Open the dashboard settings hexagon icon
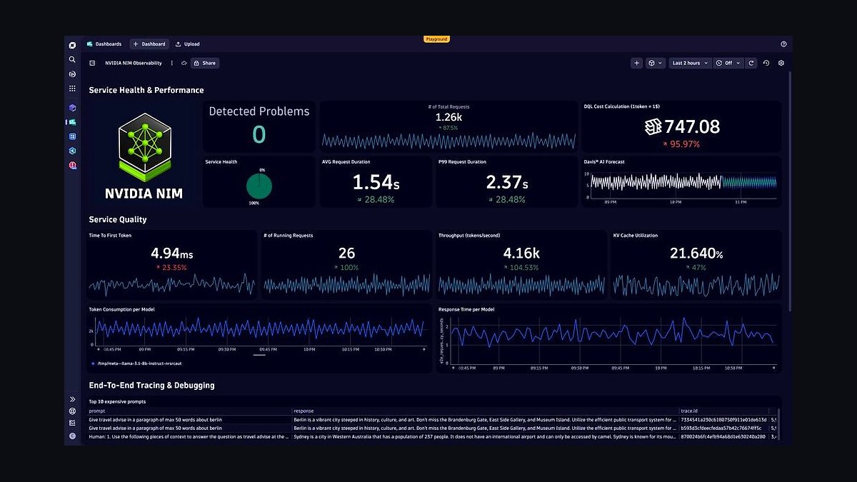 coord(781,63)
